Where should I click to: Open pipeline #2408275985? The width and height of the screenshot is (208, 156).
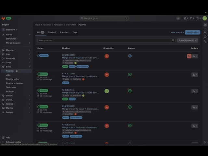pyautogui.click(x=69, y=73)
